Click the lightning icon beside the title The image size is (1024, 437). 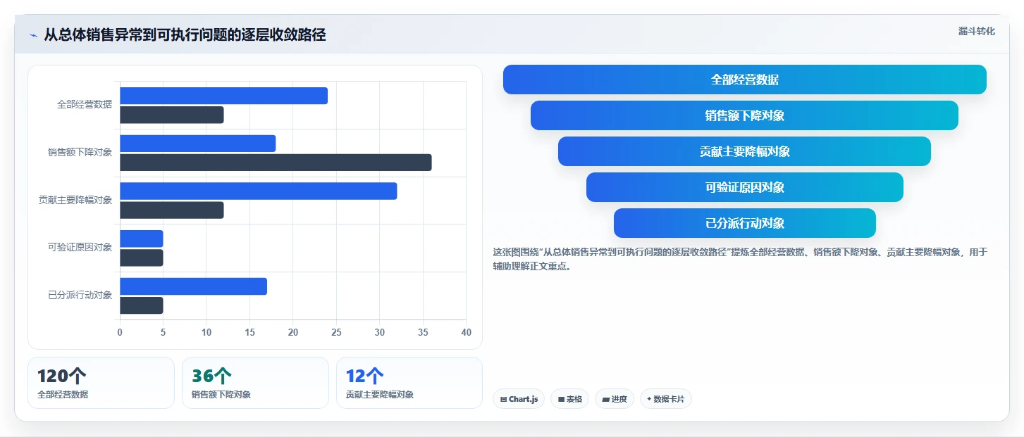pos(34,35)
